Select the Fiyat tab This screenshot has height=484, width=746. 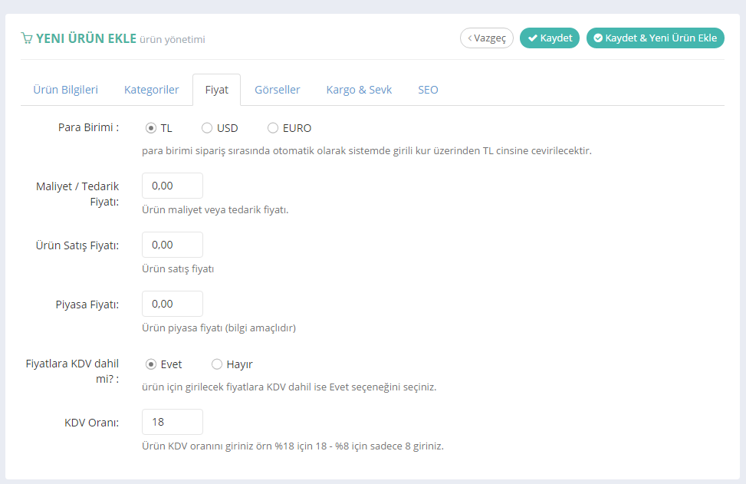[x=216, y=90]
